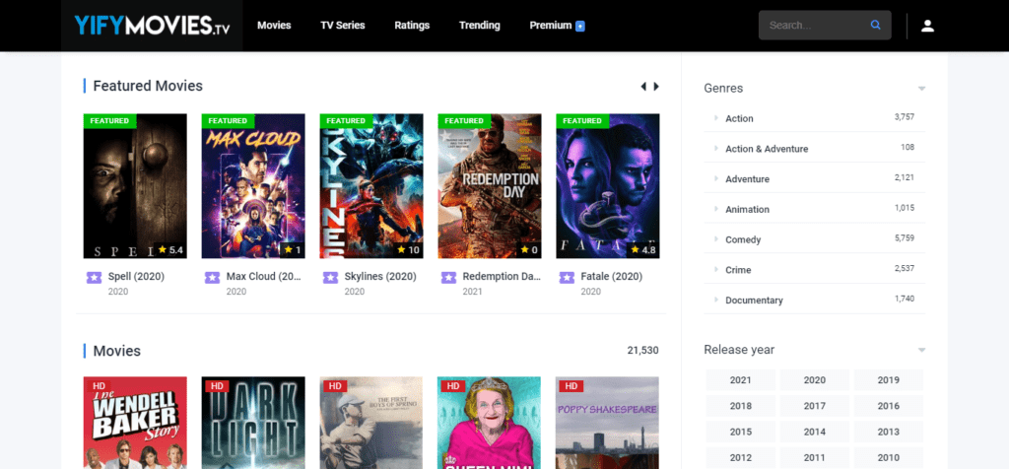Click the star rating 10 on Skylines poster

408,249
